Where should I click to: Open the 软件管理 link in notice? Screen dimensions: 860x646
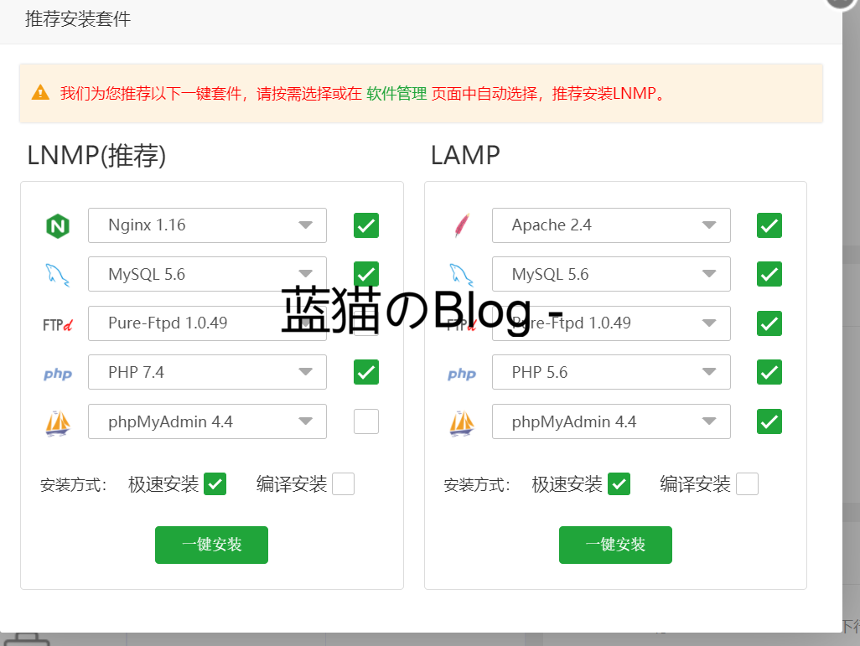pyautogui.click(x=396, y=94)
